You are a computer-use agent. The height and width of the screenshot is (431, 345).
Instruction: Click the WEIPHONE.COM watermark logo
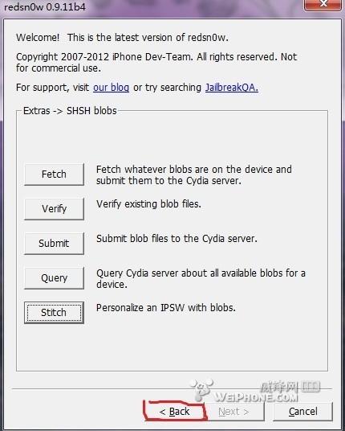click(255, 390)
